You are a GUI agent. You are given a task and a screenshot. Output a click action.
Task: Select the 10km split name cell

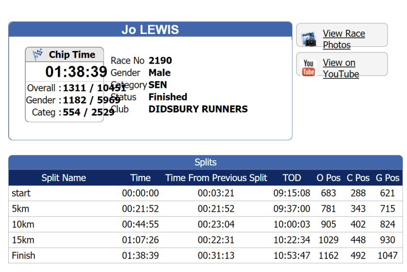pos(21,224)
